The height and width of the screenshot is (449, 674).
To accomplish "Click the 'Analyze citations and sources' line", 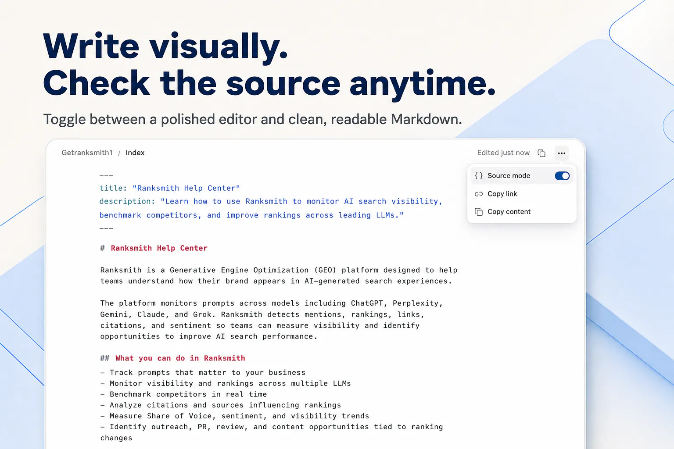I will coord(221,405).
